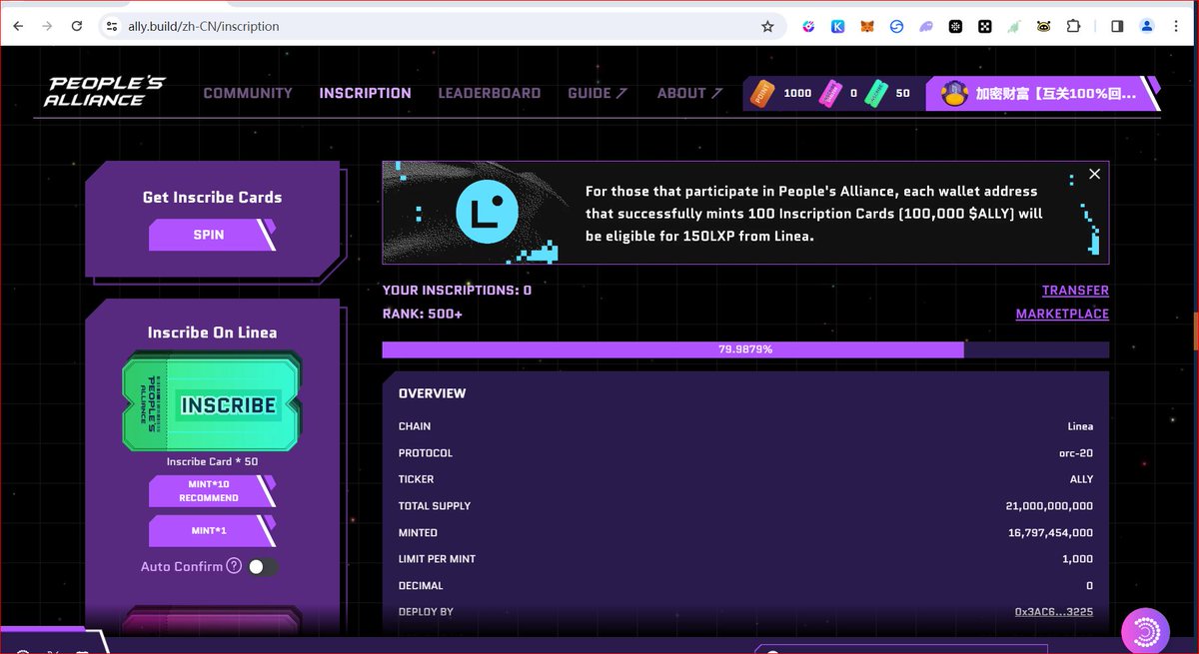Open the first colorful circle extension icon
The image size is (1199, 654).
(808, 27)
